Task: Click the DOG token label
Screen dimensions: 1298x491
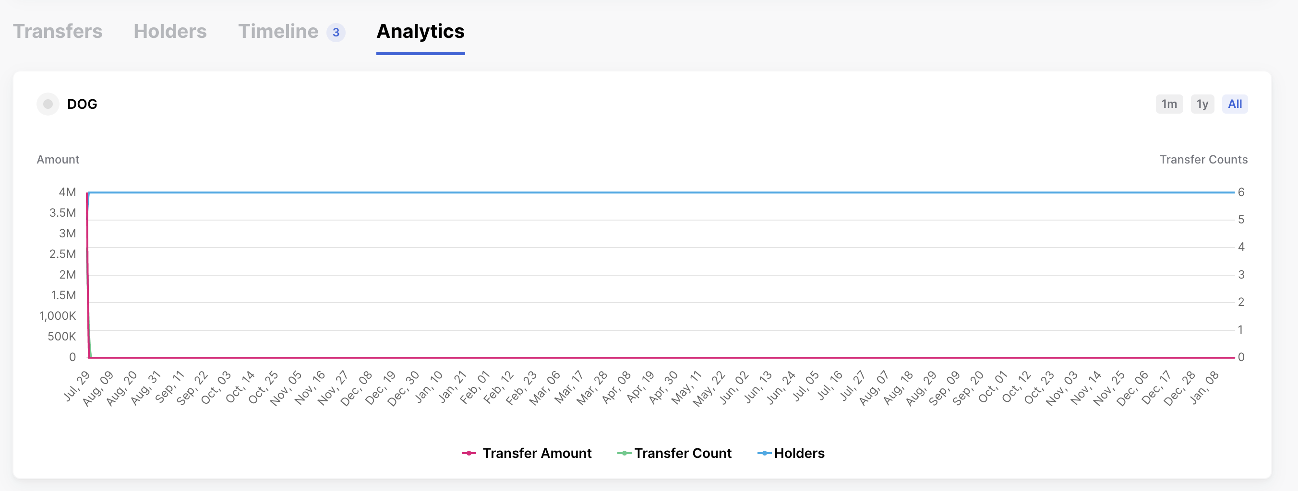Action: click(82, 104)
